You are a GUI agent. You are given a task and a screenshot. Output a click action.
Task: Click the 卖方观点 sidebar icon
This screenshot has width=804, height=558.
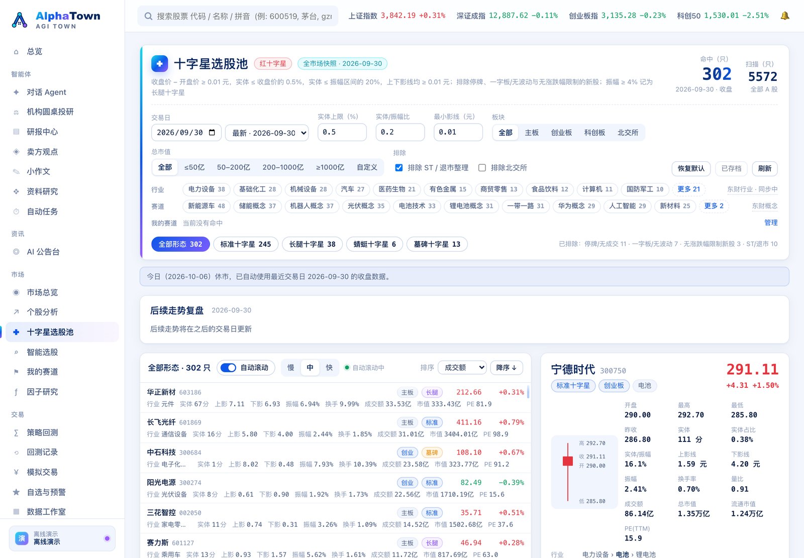[x=16, y=152]
